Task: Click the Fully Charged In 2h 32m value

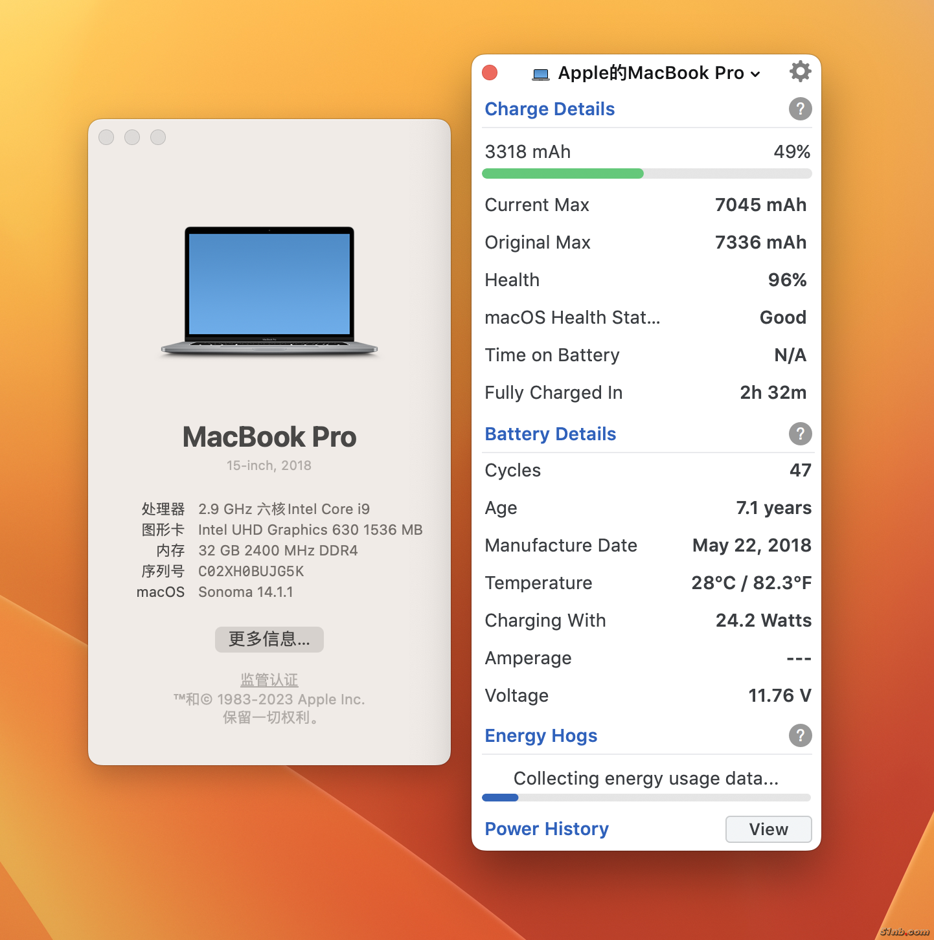Action: coord(773,392)
